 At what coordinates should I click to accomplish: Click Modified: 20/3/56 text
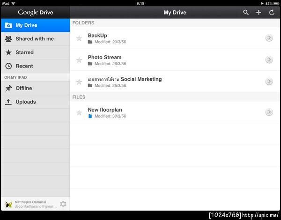[x=110, y=42]
